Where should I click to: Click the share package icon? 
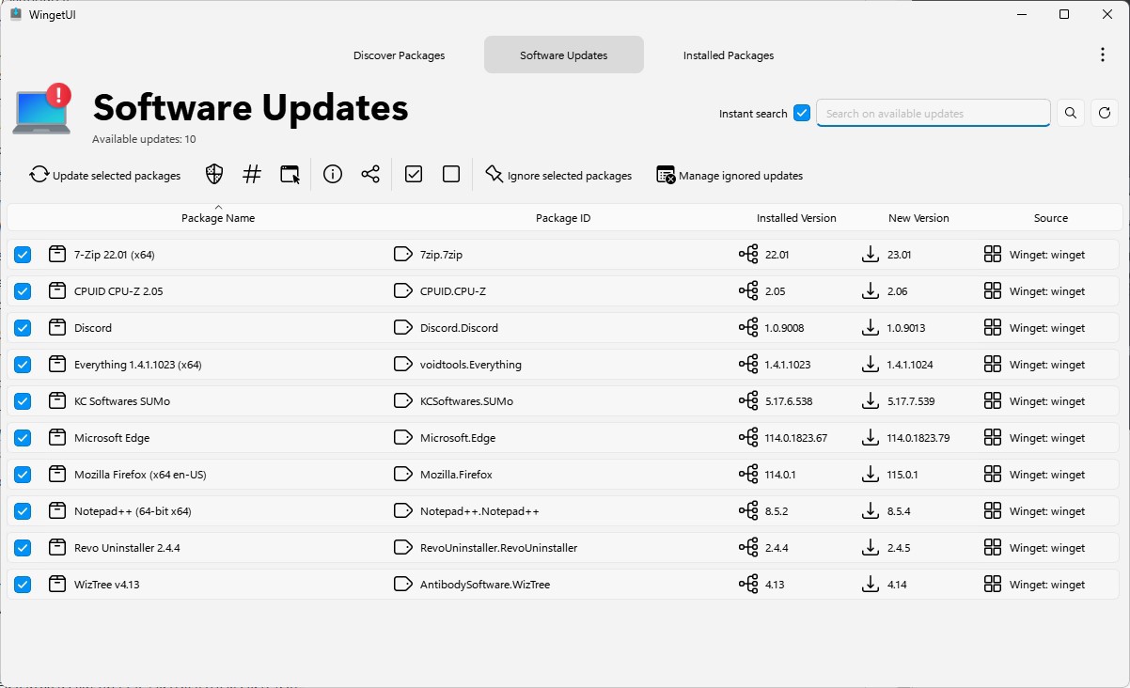[x=370, y=174]
